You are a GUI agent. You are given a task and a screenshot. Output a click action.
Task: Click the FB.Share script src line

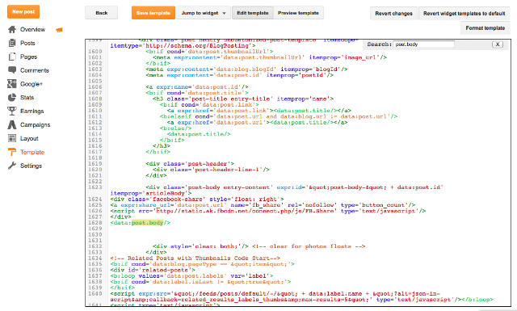coord(268,211)
